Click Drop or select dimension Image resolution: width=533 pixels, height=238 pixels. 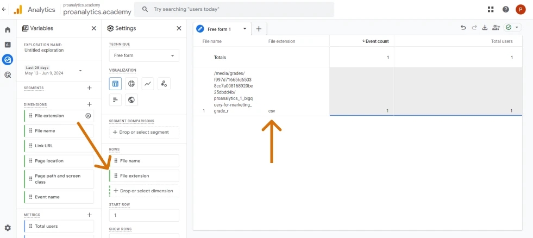tap(144, 191)
